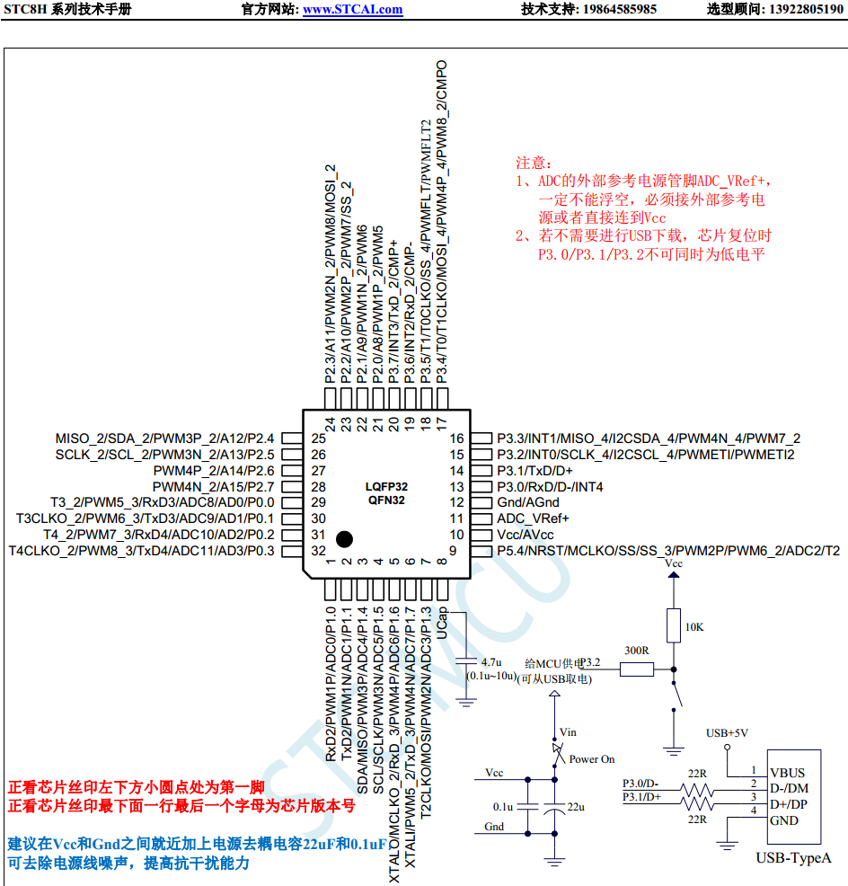Select pin label MISO_2/SDA_2/PWM3P_2/A12/P2.4
This screenshot has height=886, width=848.
click(x=164, y=439)
